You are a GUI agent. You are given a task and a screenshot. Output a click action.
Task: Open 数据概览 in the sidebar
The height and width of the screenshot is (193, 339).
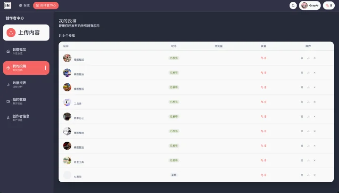tap(26, 51)
